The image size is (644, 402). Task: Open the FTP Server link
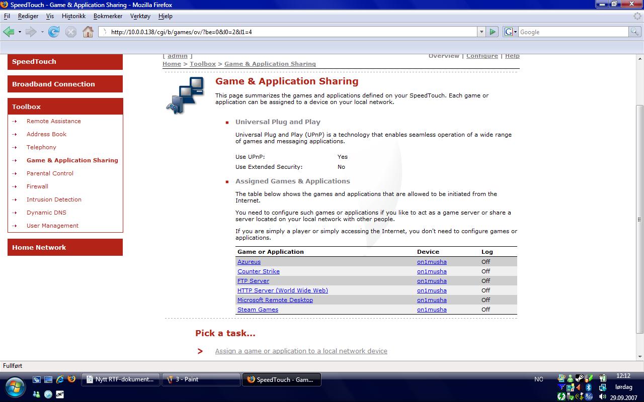click(253, 281)
